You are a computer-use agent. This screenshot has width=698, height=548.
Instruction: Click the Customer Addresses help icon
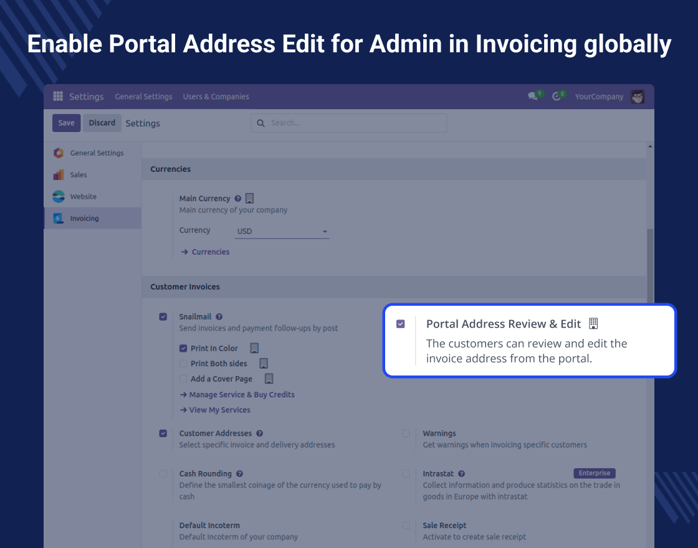tap(259, 433)
